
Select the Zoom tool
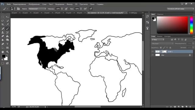[x=7, y=52]
